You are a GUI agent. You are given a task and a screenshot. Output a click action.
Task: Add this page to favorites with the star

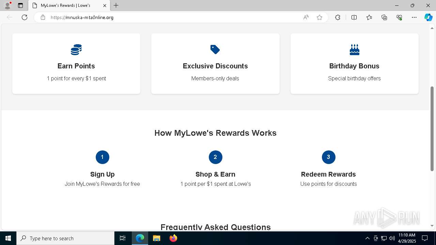pos(320,17)
